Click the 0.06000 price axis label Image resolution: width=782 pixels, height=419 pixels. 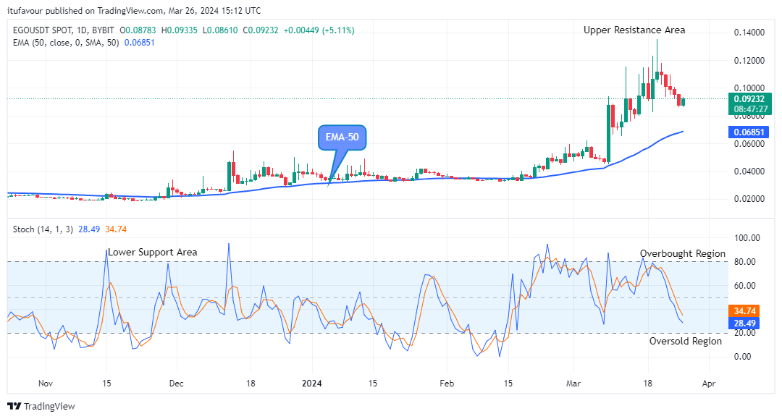pyautogui.click(x=749, y=144)
